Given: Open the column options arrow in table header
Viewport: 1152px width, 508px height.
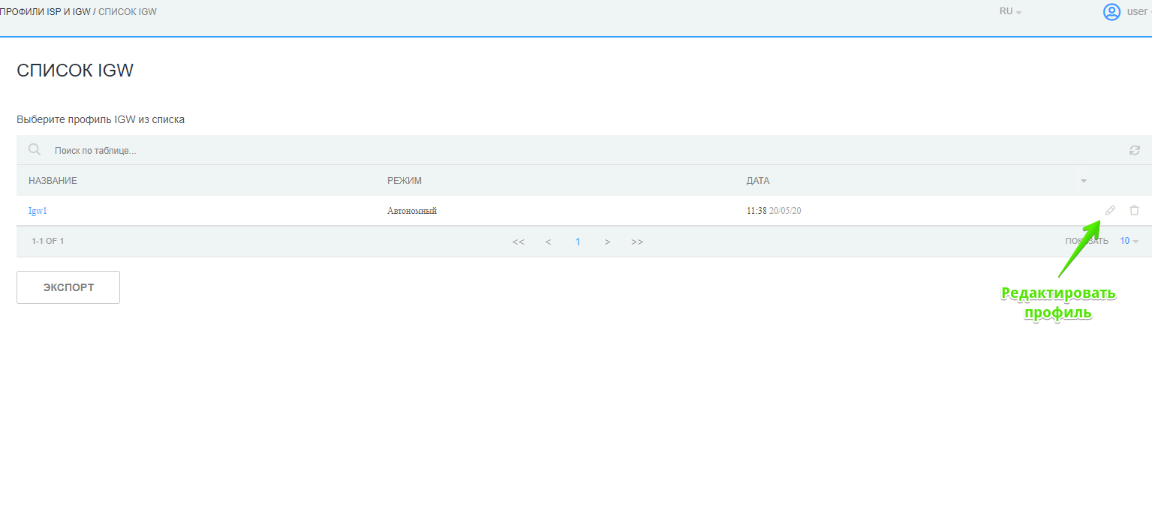Looking at the screenshot, I should (x=1083, y=182).
